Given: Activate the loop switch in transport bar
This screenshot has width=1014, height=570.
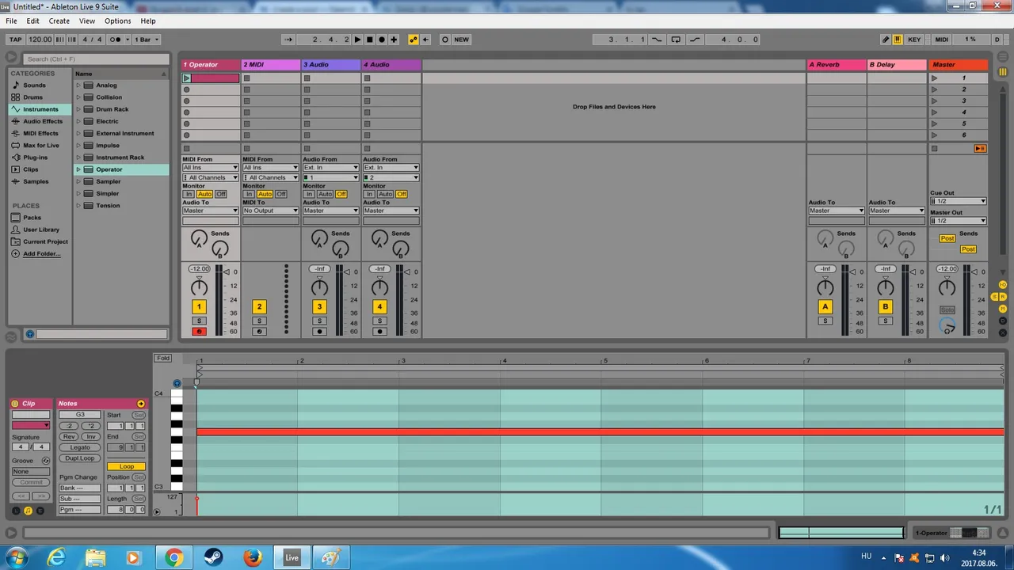Looking at the screenshot, I should [676, 40].
